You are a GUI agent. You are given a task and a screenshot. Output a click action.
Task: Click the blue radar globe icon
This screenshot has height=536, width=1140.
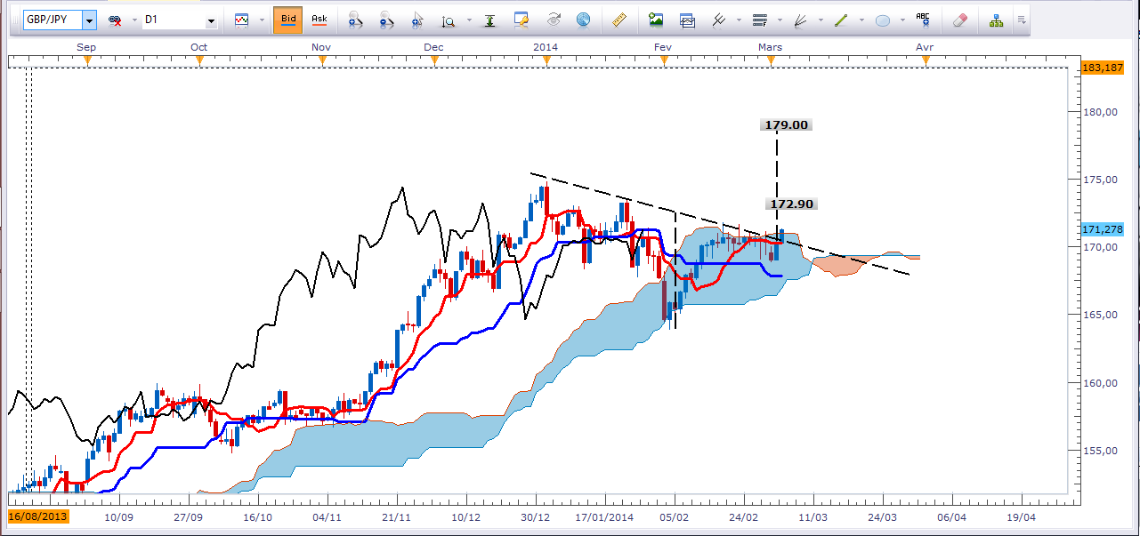(x=584, y=20)
